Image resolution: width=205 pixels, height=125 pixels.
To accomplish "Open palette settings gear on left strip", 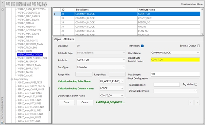I will pyautogui.click(x=2, y=10).
